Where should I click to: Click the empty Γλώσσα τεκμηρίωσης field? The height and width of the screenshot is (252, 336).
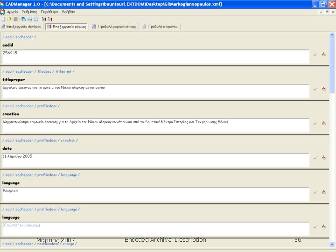pyautogui.click(x=155, y=229)
